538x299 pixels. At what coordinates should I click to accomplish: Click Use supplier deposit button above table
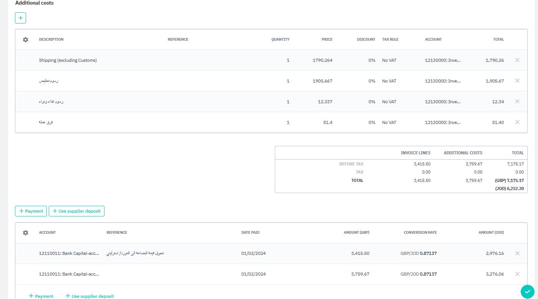[x=76, y=211]
